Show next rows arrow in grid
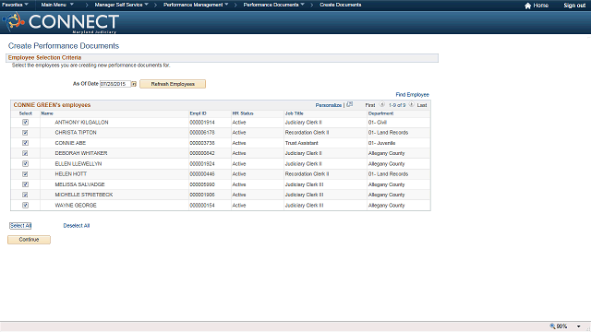The height and width of the screenshot is (332, 591). point(412,104)
